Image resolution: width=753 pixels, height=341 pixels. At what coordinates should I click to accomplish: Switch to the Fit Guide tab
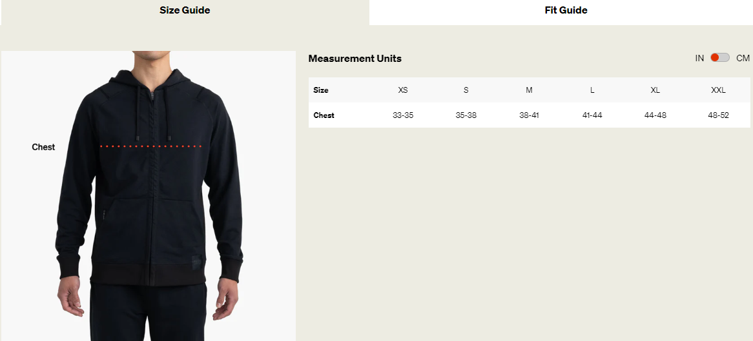coord(566,10)
